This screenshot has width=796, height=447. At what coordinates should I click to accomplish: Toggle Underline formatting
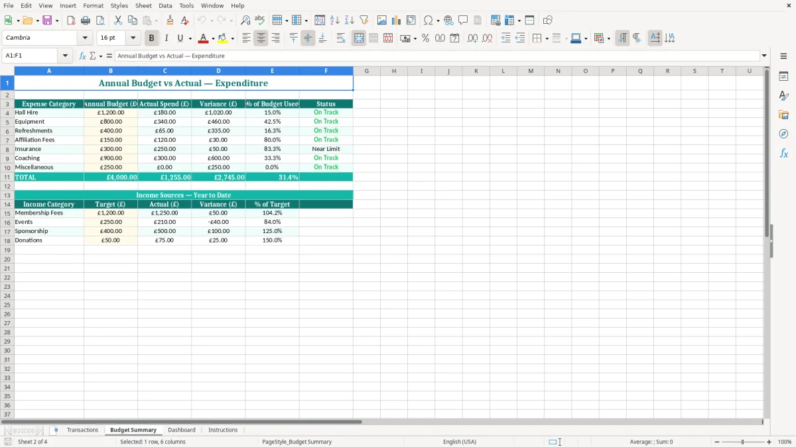click(x=180, y=38)
